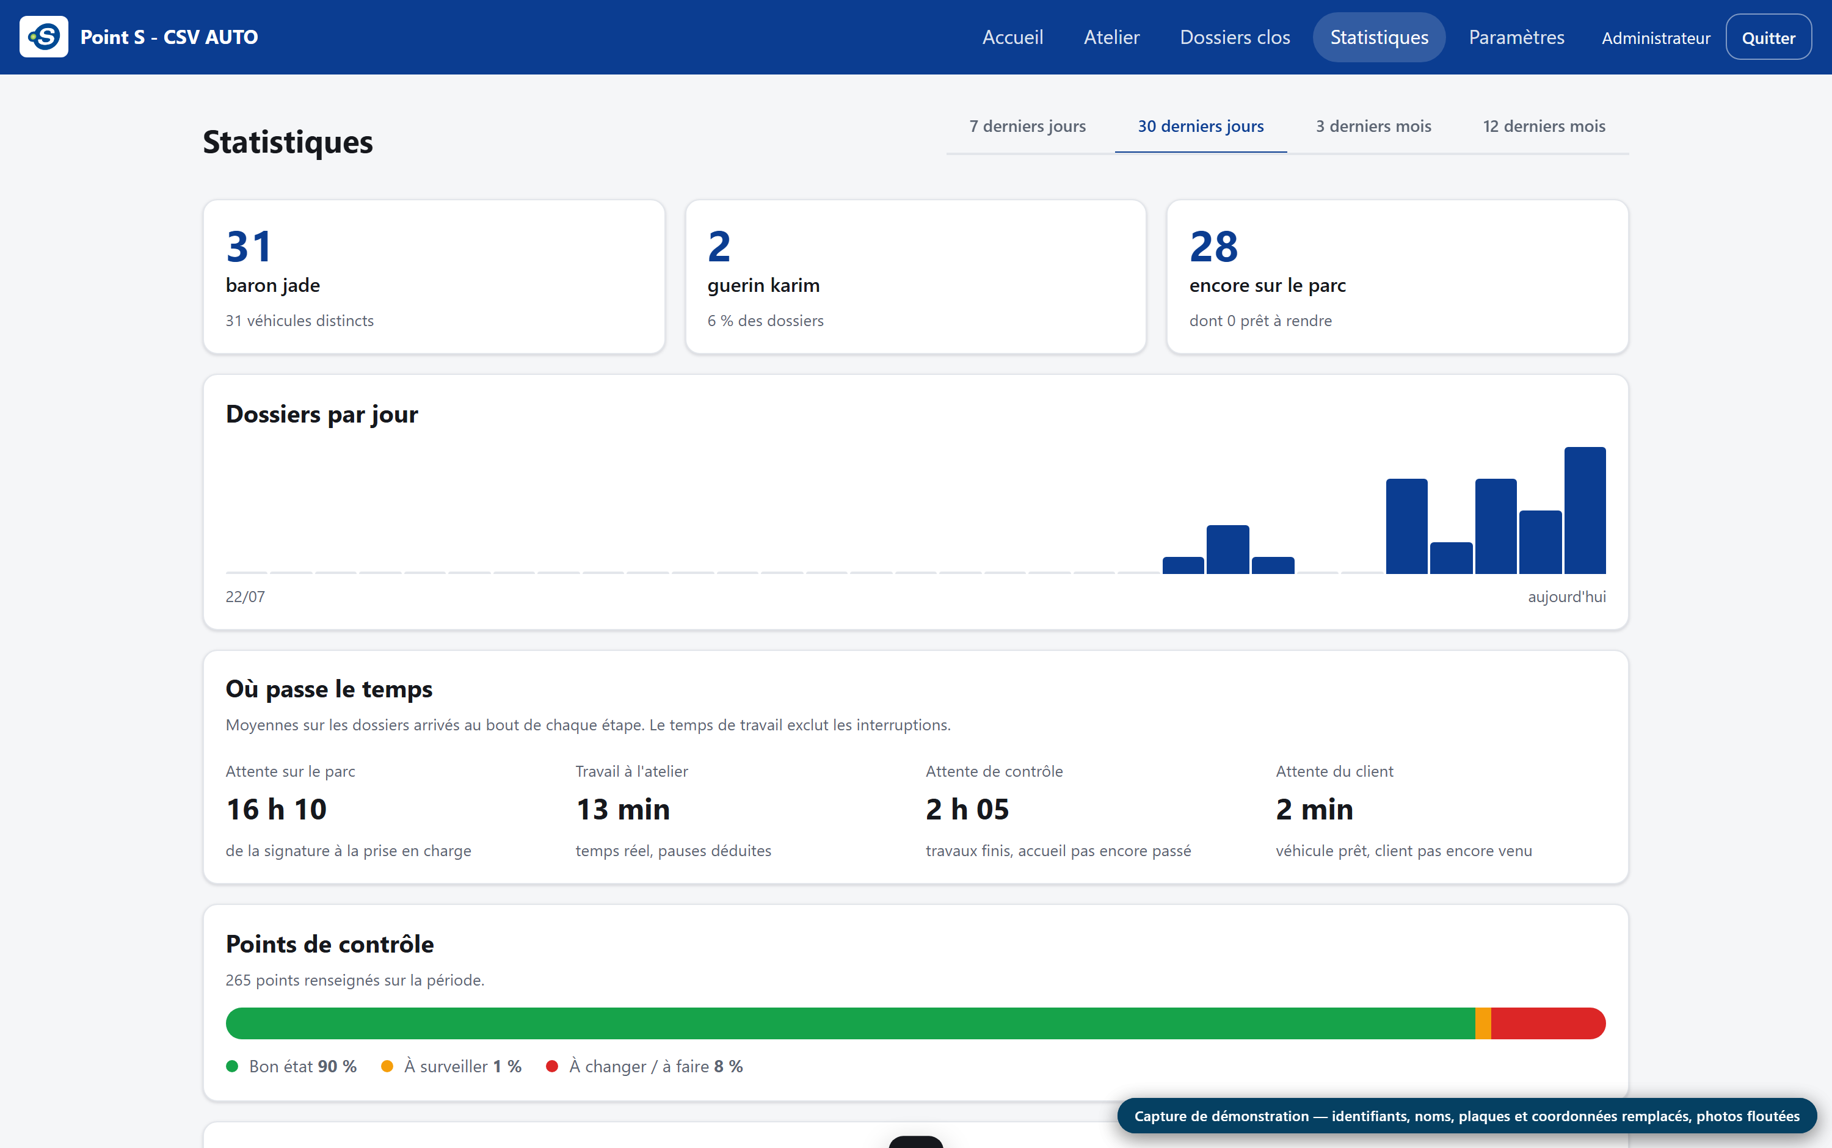Click the guerin karim stat card
Screen dimensions: 1832x1148
pyautogui.click(x=915, y=277)
